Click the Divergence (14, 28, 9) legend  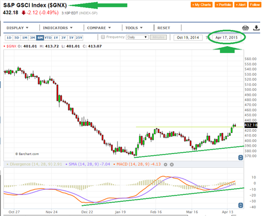tap(34, 164)
